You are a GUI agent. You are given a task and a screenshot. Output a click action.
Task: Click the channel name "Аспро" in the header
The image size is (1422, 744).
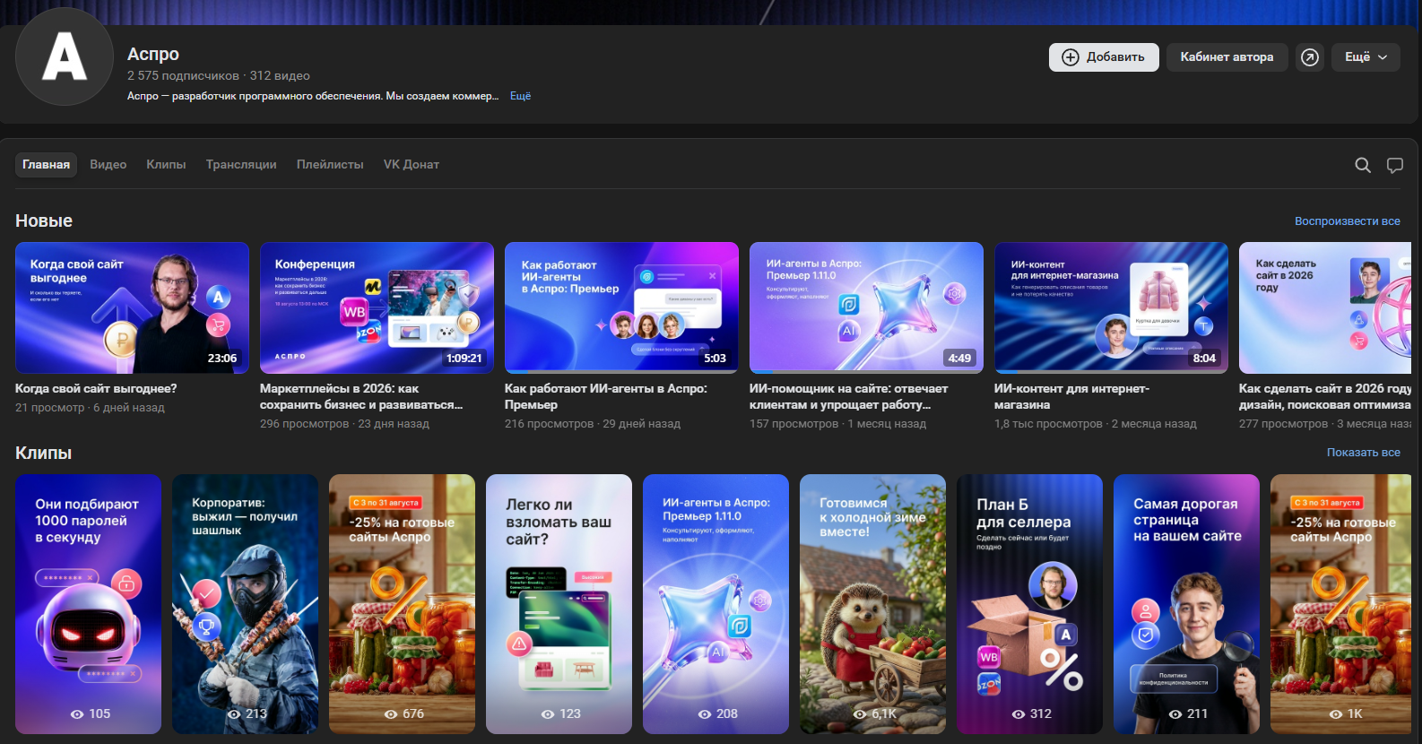(x=153, y=54)
